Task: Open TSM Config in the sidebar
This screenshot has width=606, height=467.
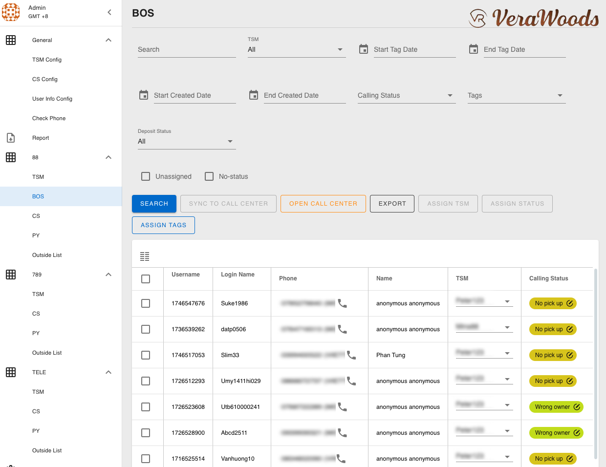Action: tap(47, 60)
